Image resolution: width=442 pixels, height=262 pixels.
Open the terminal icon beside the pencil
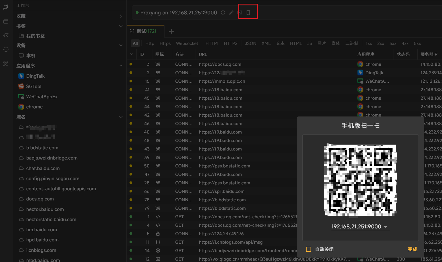pyautogui.click(x=240, y=12)
